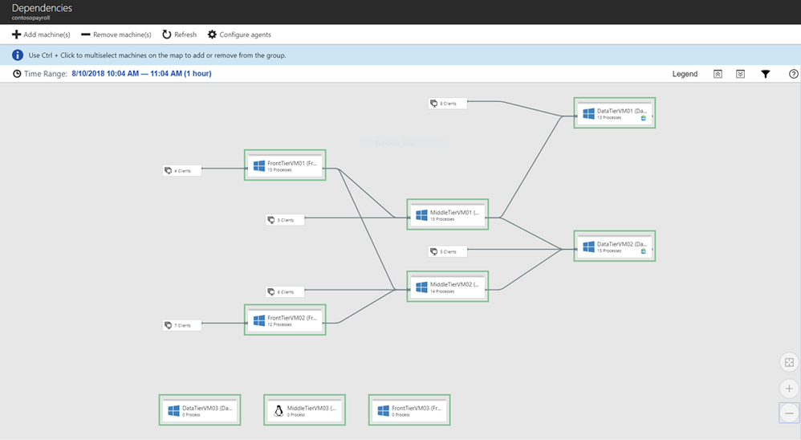Image resolution: width=801 pixels, height=440 pixels.
Task: Click FrontTierVM02 '12 Processes' text
Action: point(279,325)
